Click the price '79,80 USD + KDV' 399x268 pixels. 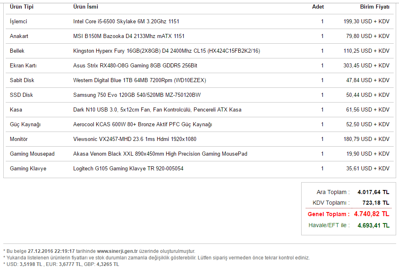(x=368, y=36)
